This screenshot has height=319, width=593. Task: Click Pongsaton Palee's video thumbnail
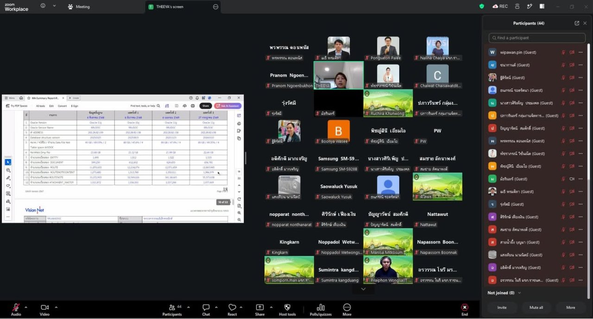[x=388, y=48]
